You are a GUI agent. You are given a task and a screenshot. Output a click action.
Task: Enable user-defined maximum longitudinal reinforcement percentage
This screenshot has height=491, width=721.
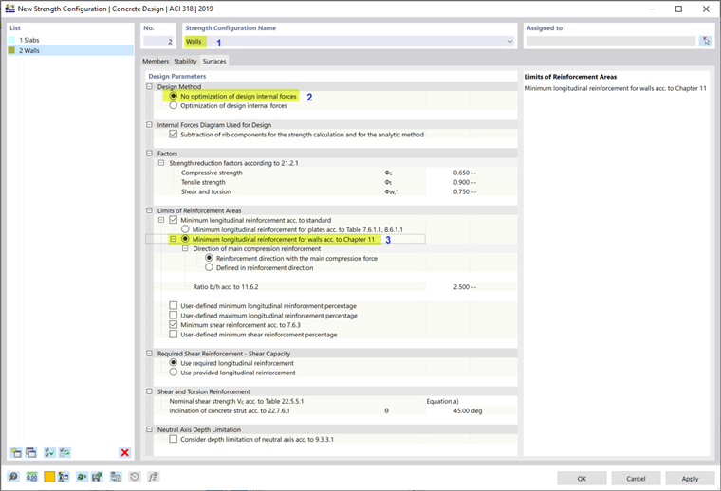point(173,315)
